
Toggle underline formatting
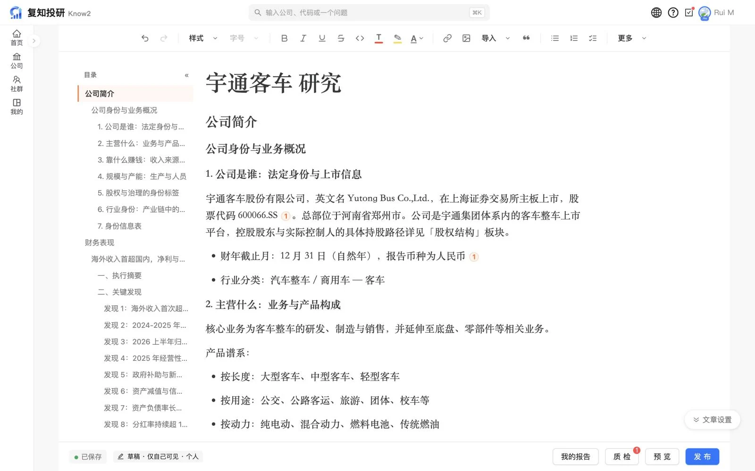[x=322, y=38]
